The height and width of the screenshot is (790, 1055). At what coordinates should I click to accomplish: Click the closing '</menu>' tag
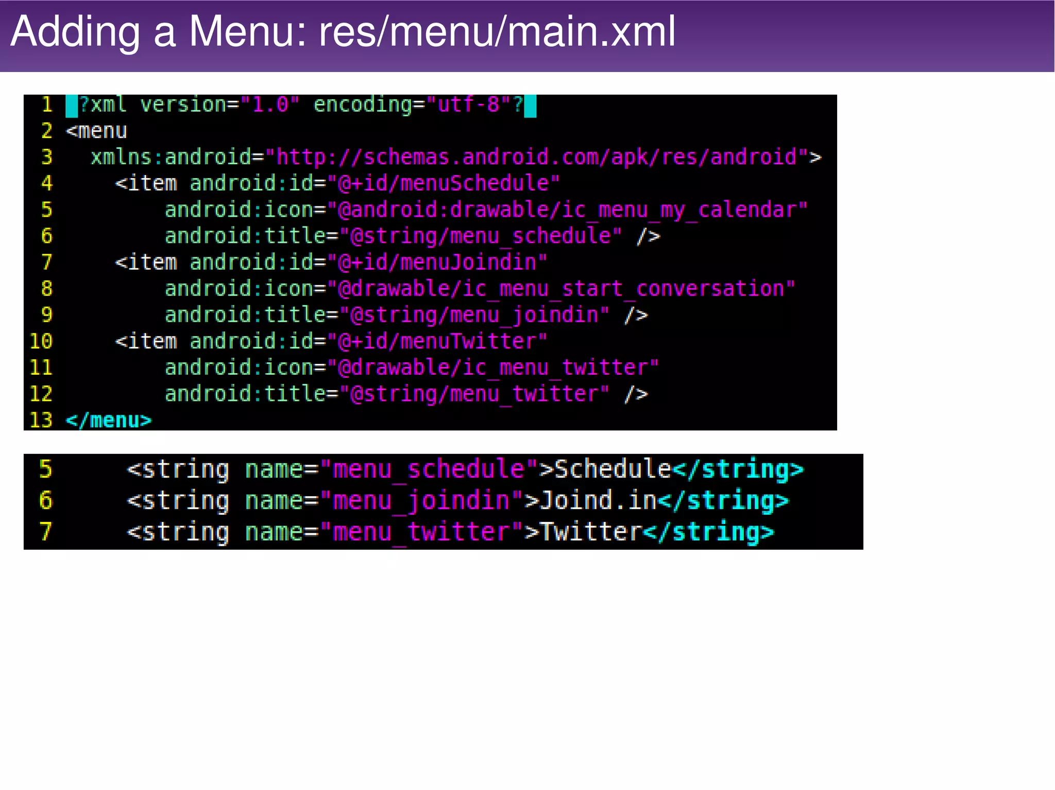(x=109, y=420)
